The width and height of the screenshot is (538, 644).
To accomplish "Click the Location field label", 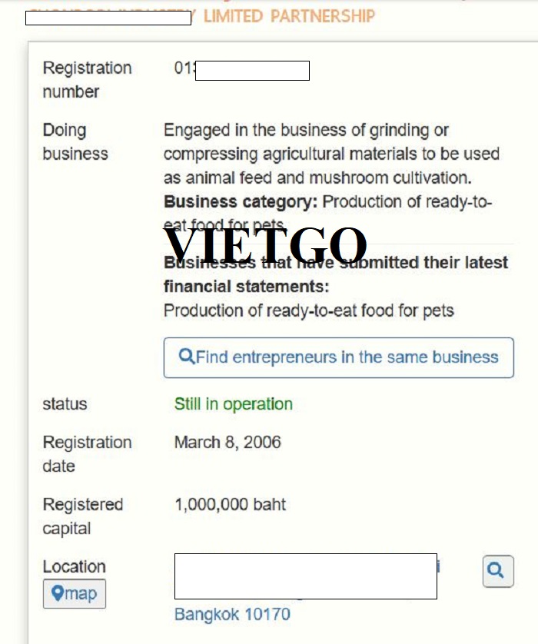I will (x=74, y=567).
